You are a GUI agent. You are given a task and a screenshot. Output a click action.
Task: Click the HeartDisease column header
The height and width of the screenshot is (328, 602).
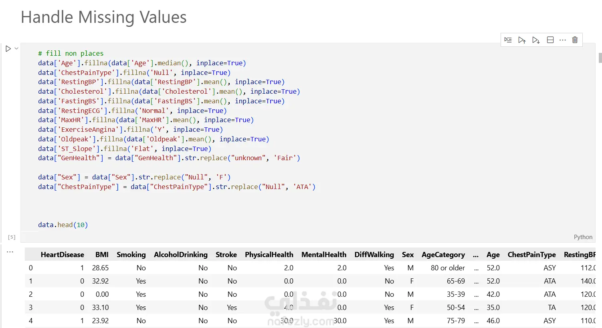point(62,255)
